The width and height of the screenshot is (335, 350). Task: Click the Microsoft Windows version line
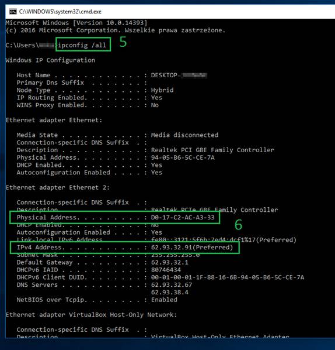pyautogui.click(x=76, y=23)
